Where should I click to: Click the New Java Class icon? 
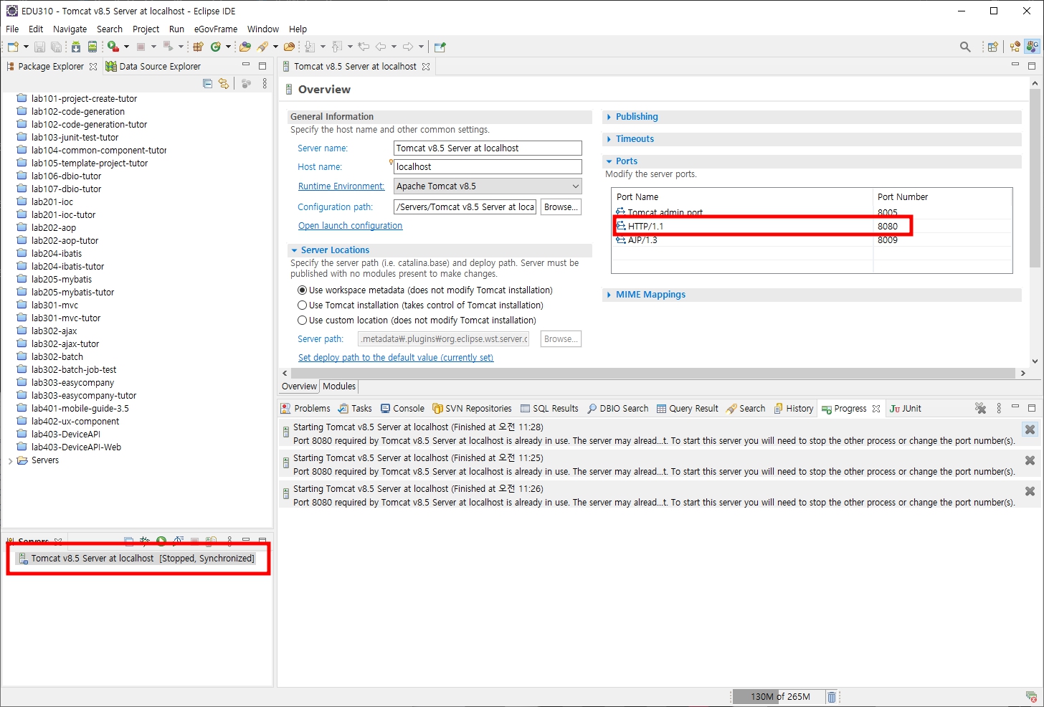216,47
